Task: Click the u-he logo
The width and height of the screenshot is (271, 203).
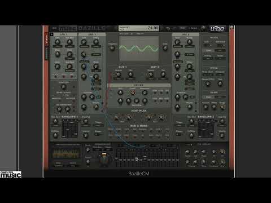Action: (217, 29)
